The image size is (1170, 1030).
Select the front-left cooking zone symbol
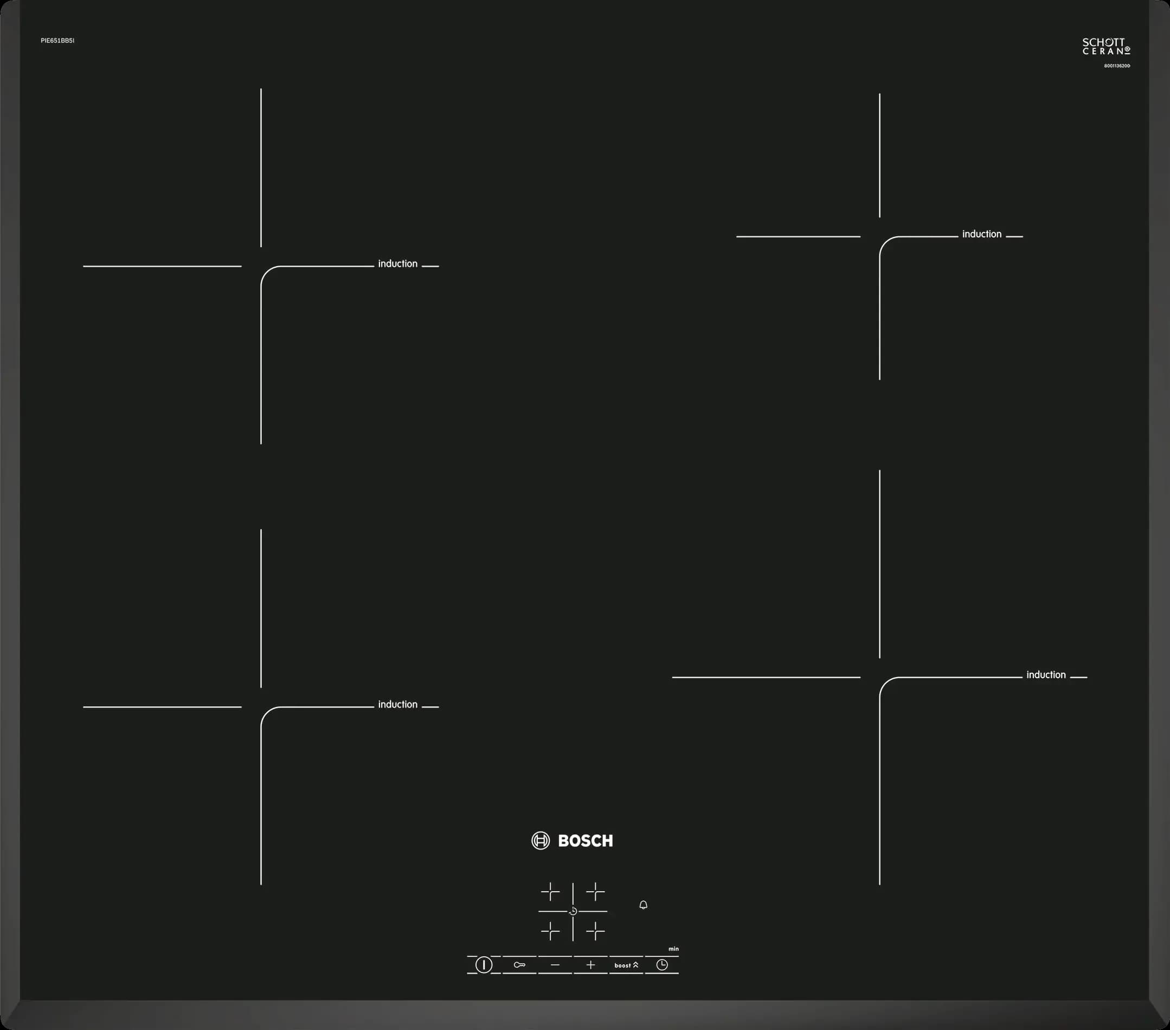550,931
